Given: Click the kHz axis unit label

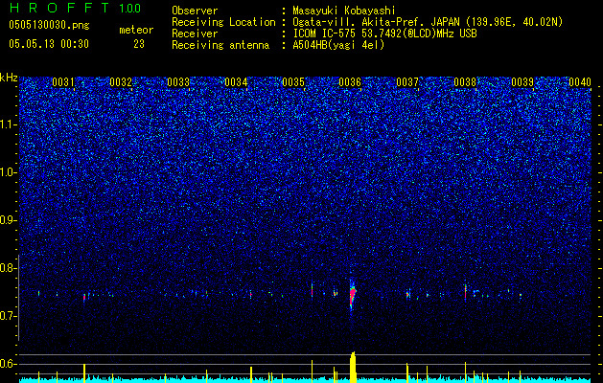Looking at the screenshot, I should point(9,78).
